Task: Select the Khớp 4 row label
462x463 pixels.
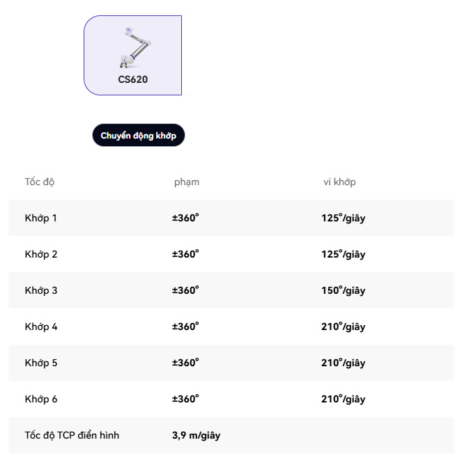Action: [41, 327]
